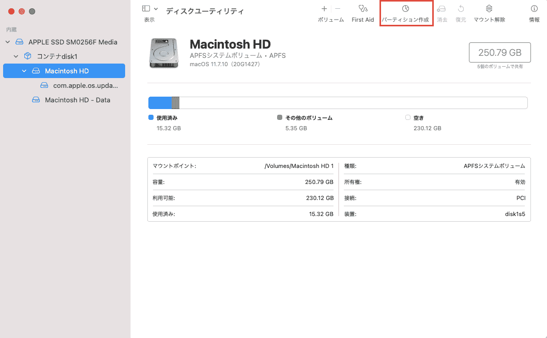Click the マウント解除 unmount icon
This screenshot has height=338, width=547.
click(489, 8)
